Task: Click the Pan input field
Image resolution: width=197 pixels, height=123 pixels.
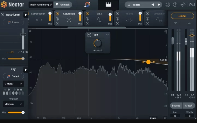Action: tap(175, 116)
